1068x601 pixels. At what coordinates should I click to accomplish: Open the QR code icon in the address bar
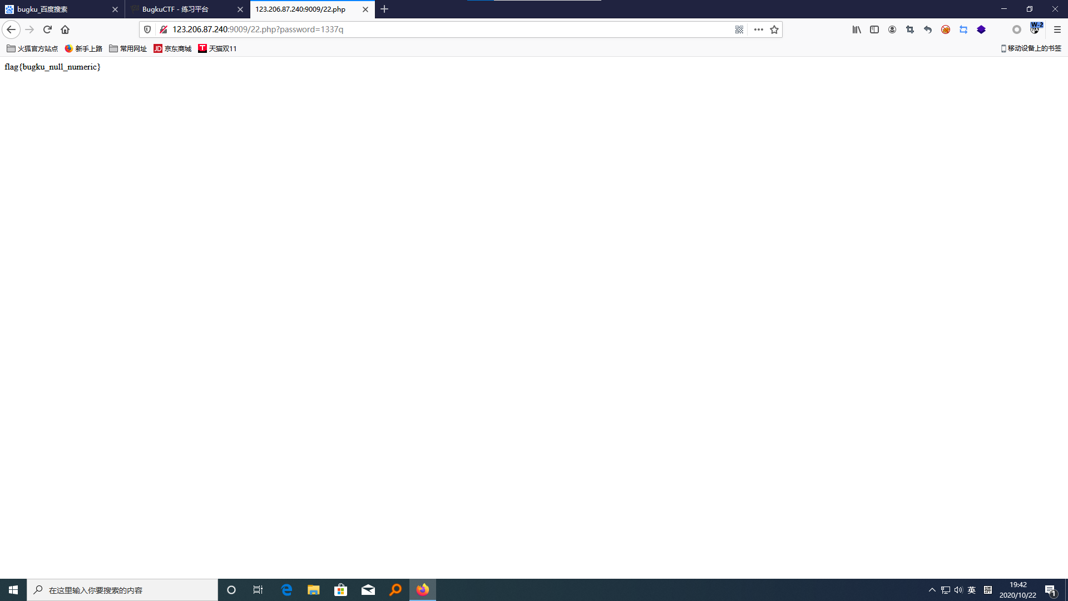click(739, 29)
